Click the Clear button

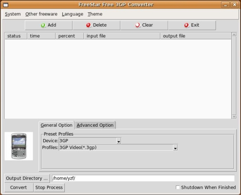[144, 25]
